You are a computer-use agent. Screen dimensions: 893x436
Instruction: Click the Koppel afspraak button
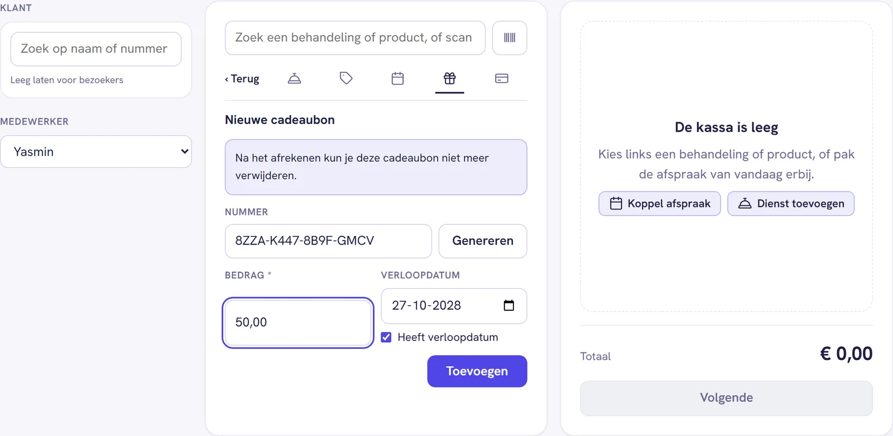coord(660,204)
